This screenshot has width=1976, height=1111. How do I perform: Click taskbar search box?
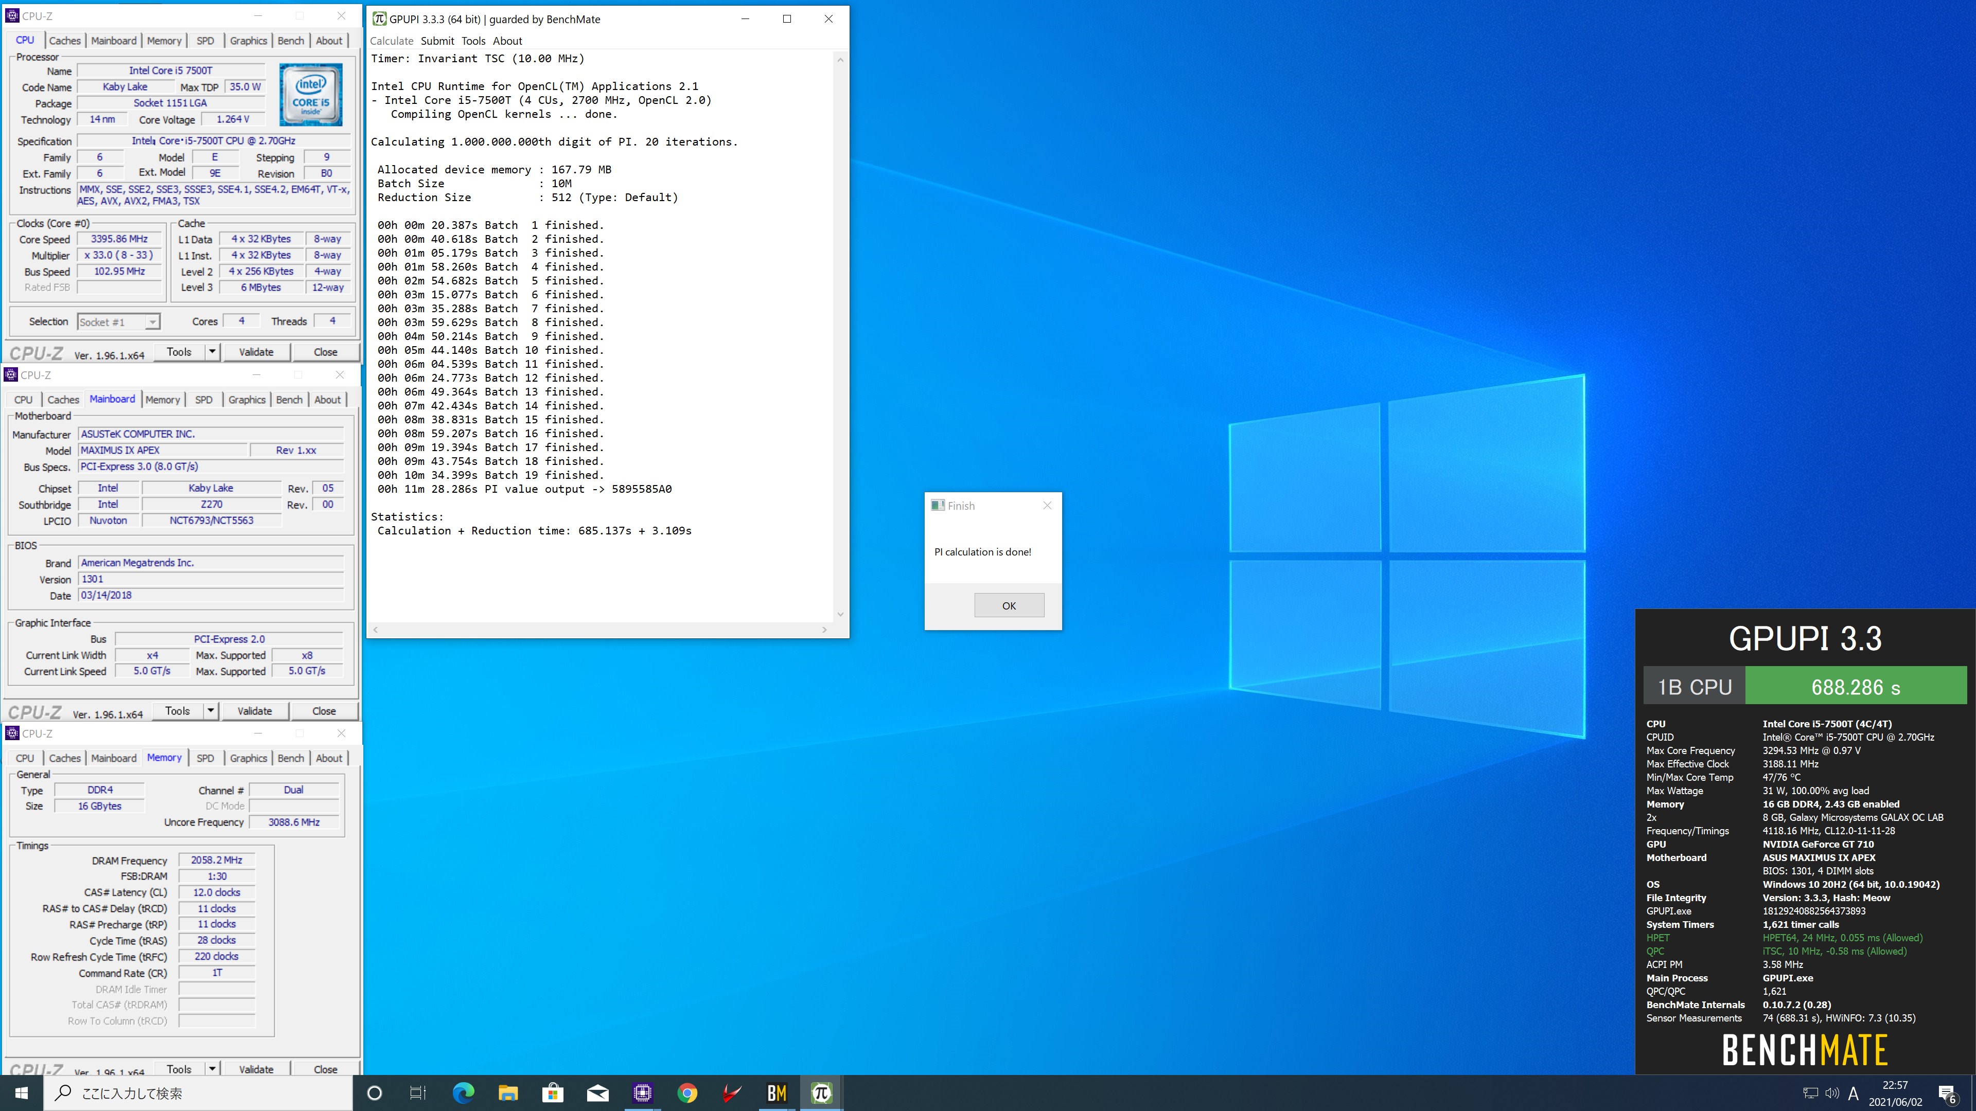click(198, 1092)
